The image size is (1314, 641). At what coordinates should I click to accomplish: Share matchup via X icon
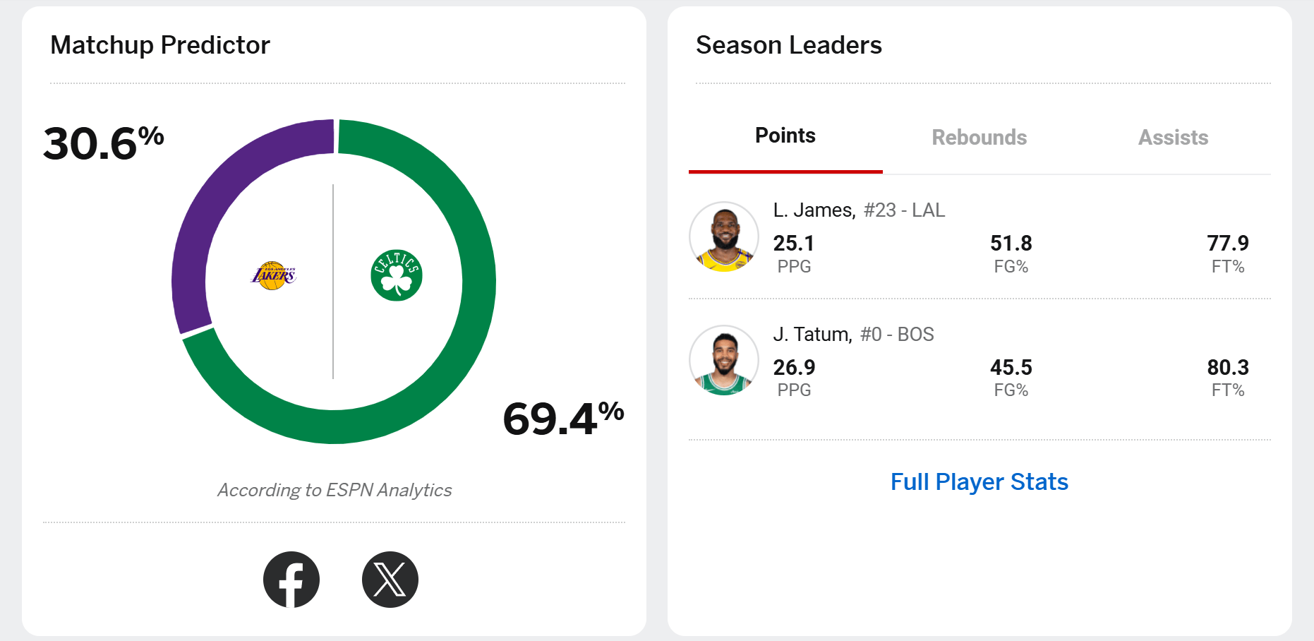[x=390, y=580]
